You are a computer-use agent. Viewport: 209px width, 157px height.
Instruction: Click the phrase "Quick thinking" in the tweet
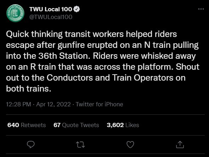pos(34,34)
